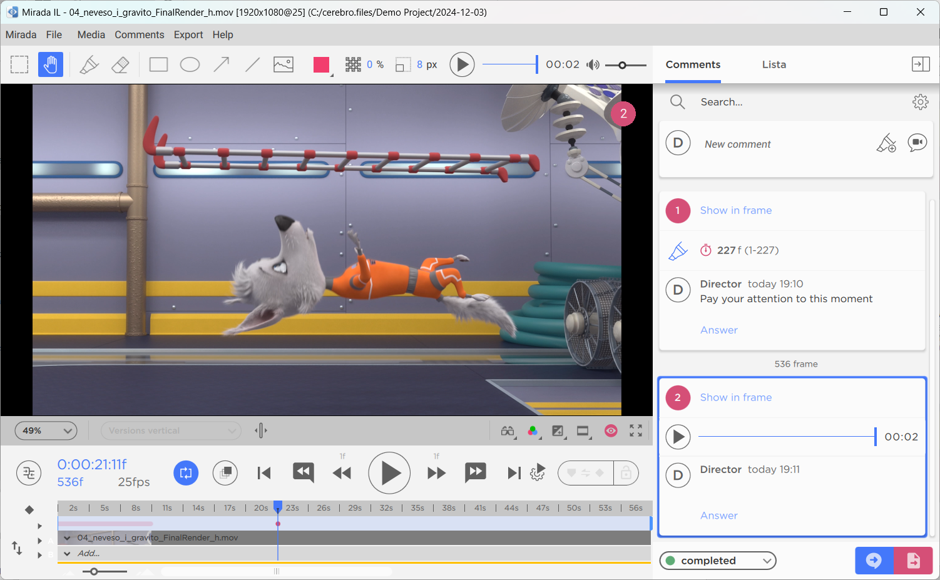
Task: Open the 3D glasses view options
Action: click(x=508, y=430)
